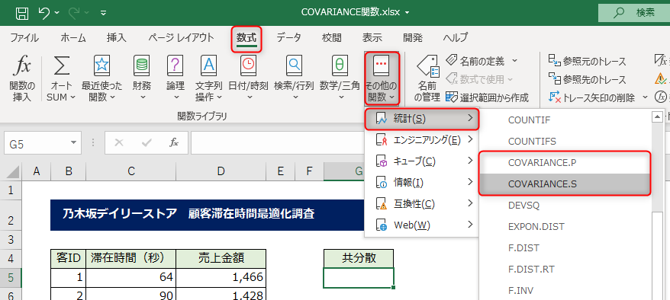Open the Quick Access Toolbar customize arrow
The height and width of the screenshot is (300, 670).
pyautogui.click(x=104, y=13)
